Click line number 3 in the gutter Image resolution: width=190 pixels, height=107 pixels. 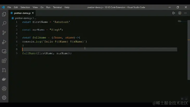tap(17, 30)
